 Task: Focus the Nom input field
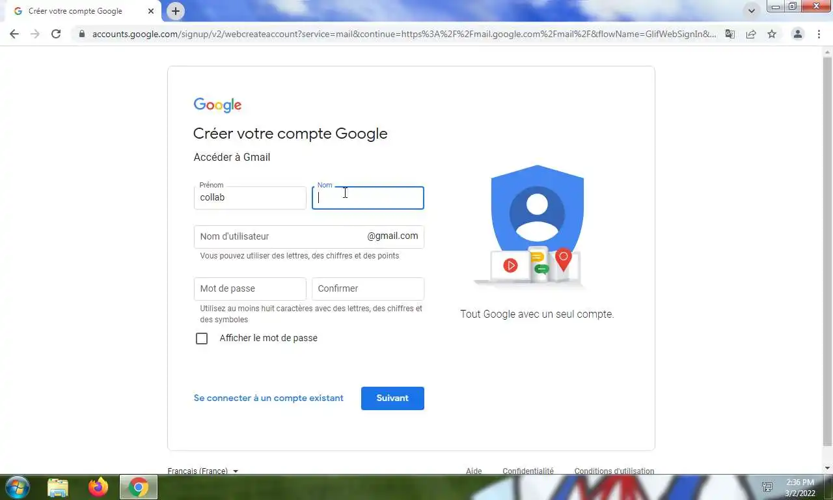coord(368,198)
